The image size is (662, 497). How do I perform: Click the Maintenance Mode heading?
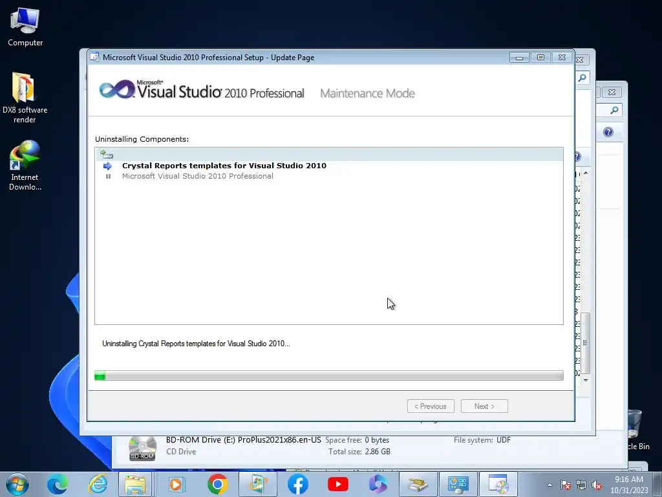tap(367, 93)
